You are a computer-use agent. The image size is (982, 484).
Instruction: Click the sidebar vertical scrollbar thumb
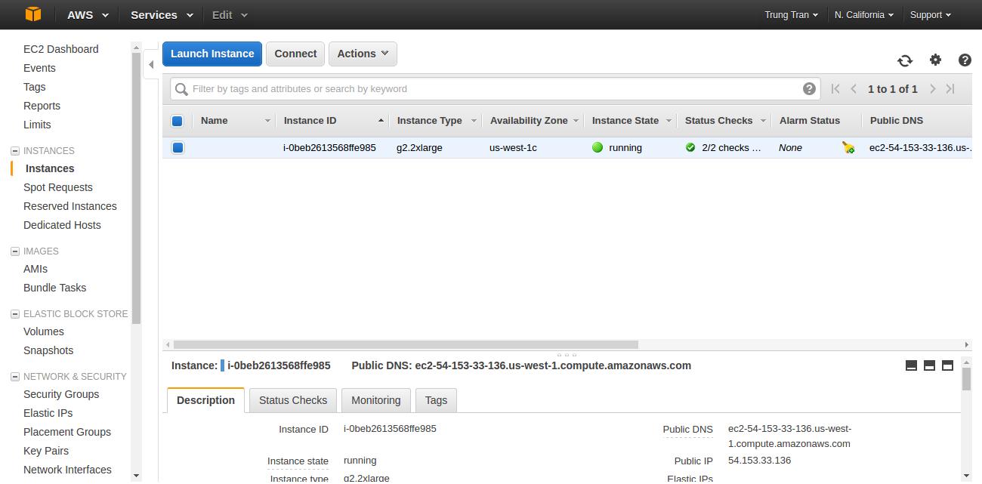[x=137, y=189]
